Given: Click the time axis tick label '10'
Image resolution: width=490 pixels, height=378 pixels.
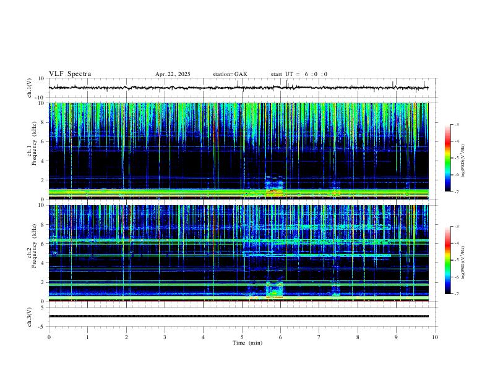Looking at the screenshot, I should 435,337.
